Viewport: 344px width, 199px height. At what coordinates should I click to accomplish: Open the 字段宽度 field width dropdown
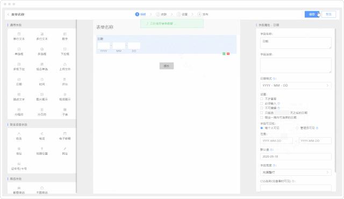[296, 172]
